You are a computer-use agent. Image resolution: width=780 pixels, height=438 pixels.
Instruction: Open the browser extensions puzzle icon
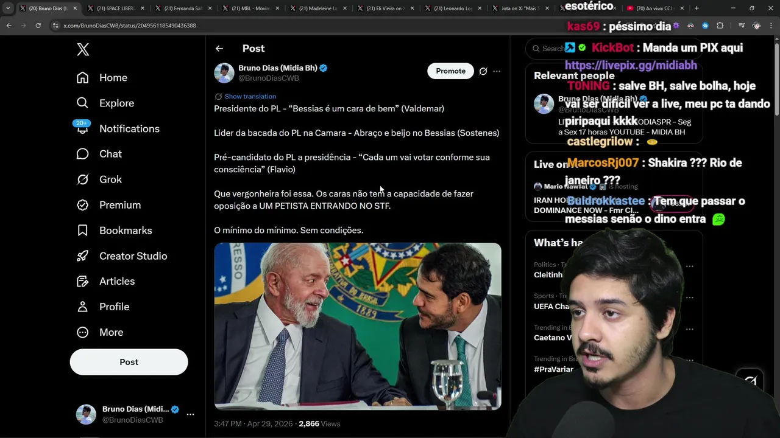[720, 26]
